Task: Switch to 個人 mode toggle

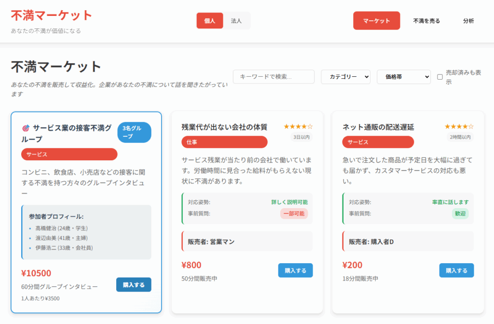Action: pos(210,21)
